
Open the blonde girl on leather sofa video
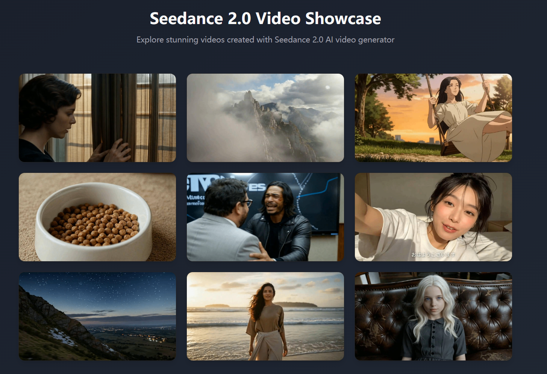coord(433,316)
